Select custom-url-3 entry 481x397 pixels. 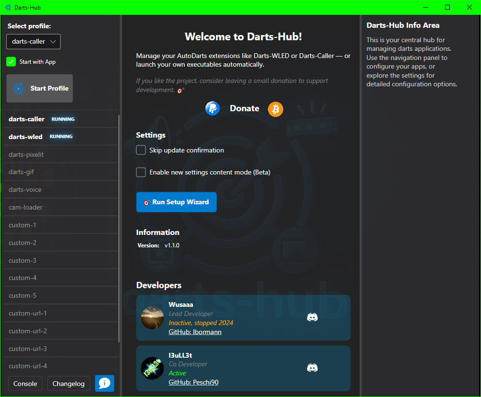(x=61, y=349)
